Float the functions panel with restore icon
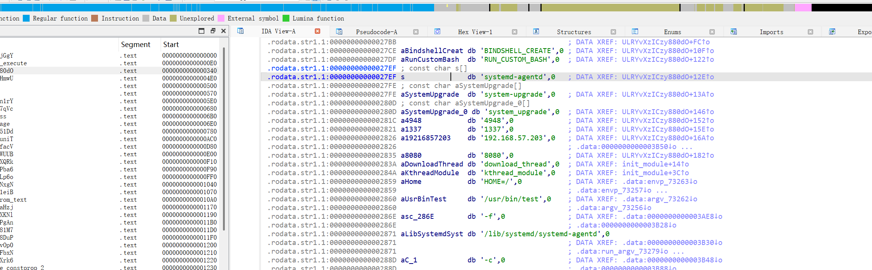 pyautogui.click(x=213, y=31)
